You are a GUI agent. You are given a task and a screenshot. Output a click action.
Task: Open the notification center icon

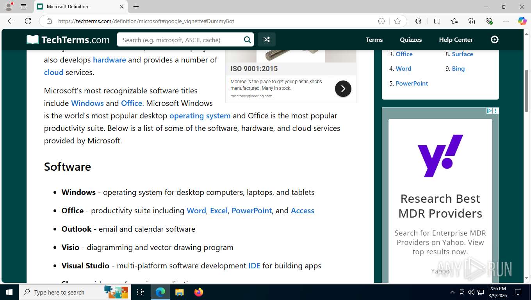(x=518, y=292)
